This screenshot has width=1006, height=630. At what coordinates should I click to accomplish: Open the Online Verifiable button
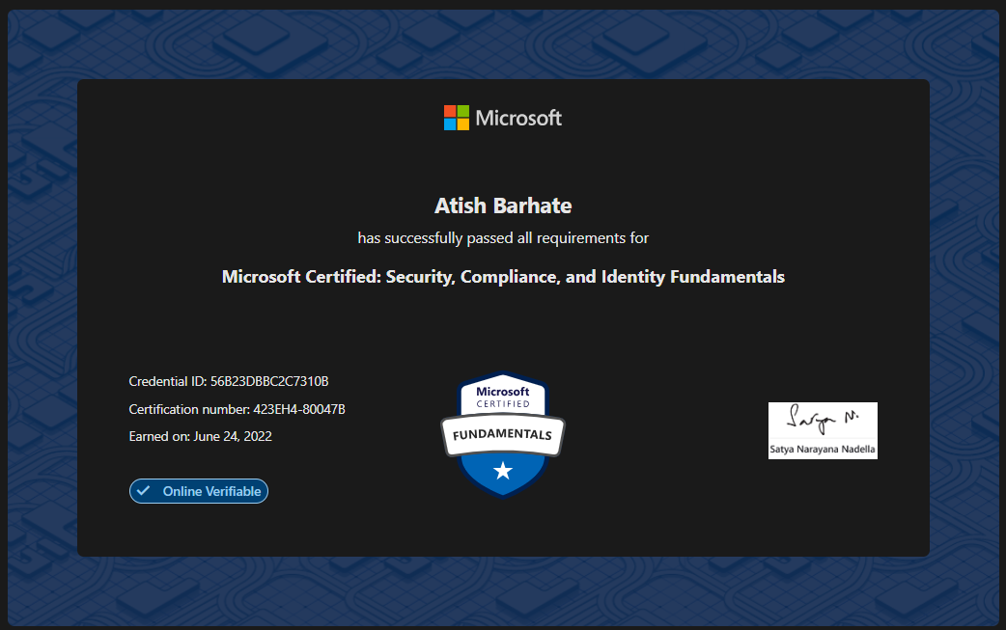point(199,491)
